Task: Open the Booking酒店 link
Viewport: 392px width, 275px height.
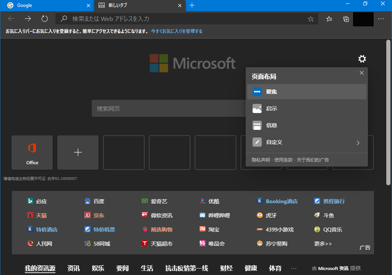Action: coord(277,201)
